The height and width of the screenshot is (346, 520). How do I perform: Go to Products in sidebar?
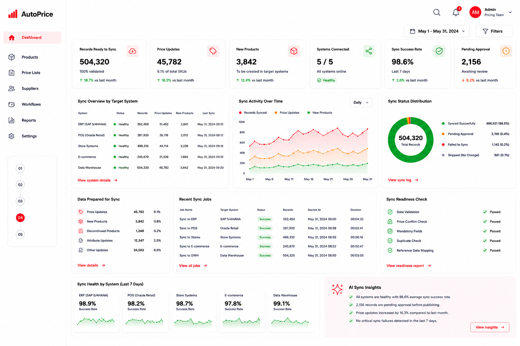click(30, 57)
